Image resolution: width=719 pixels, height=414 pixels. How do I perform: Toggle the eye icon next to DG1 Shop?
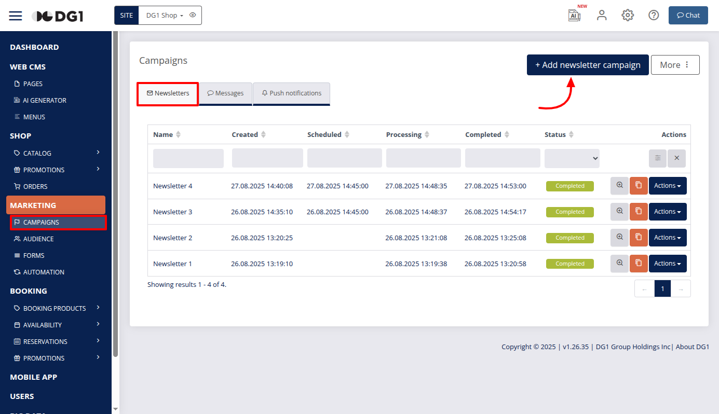193,15
